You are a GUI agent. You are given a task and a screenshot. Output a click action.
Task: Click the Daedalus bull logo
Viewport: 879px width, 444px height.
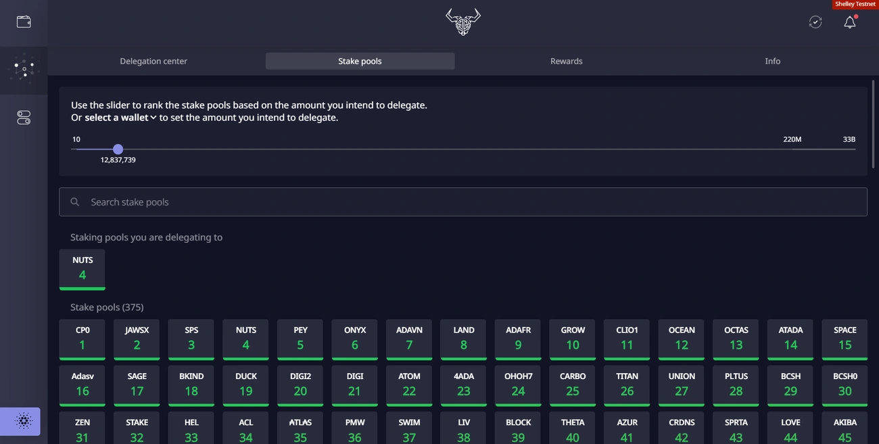pyautogui.click(x=463, y=22)
